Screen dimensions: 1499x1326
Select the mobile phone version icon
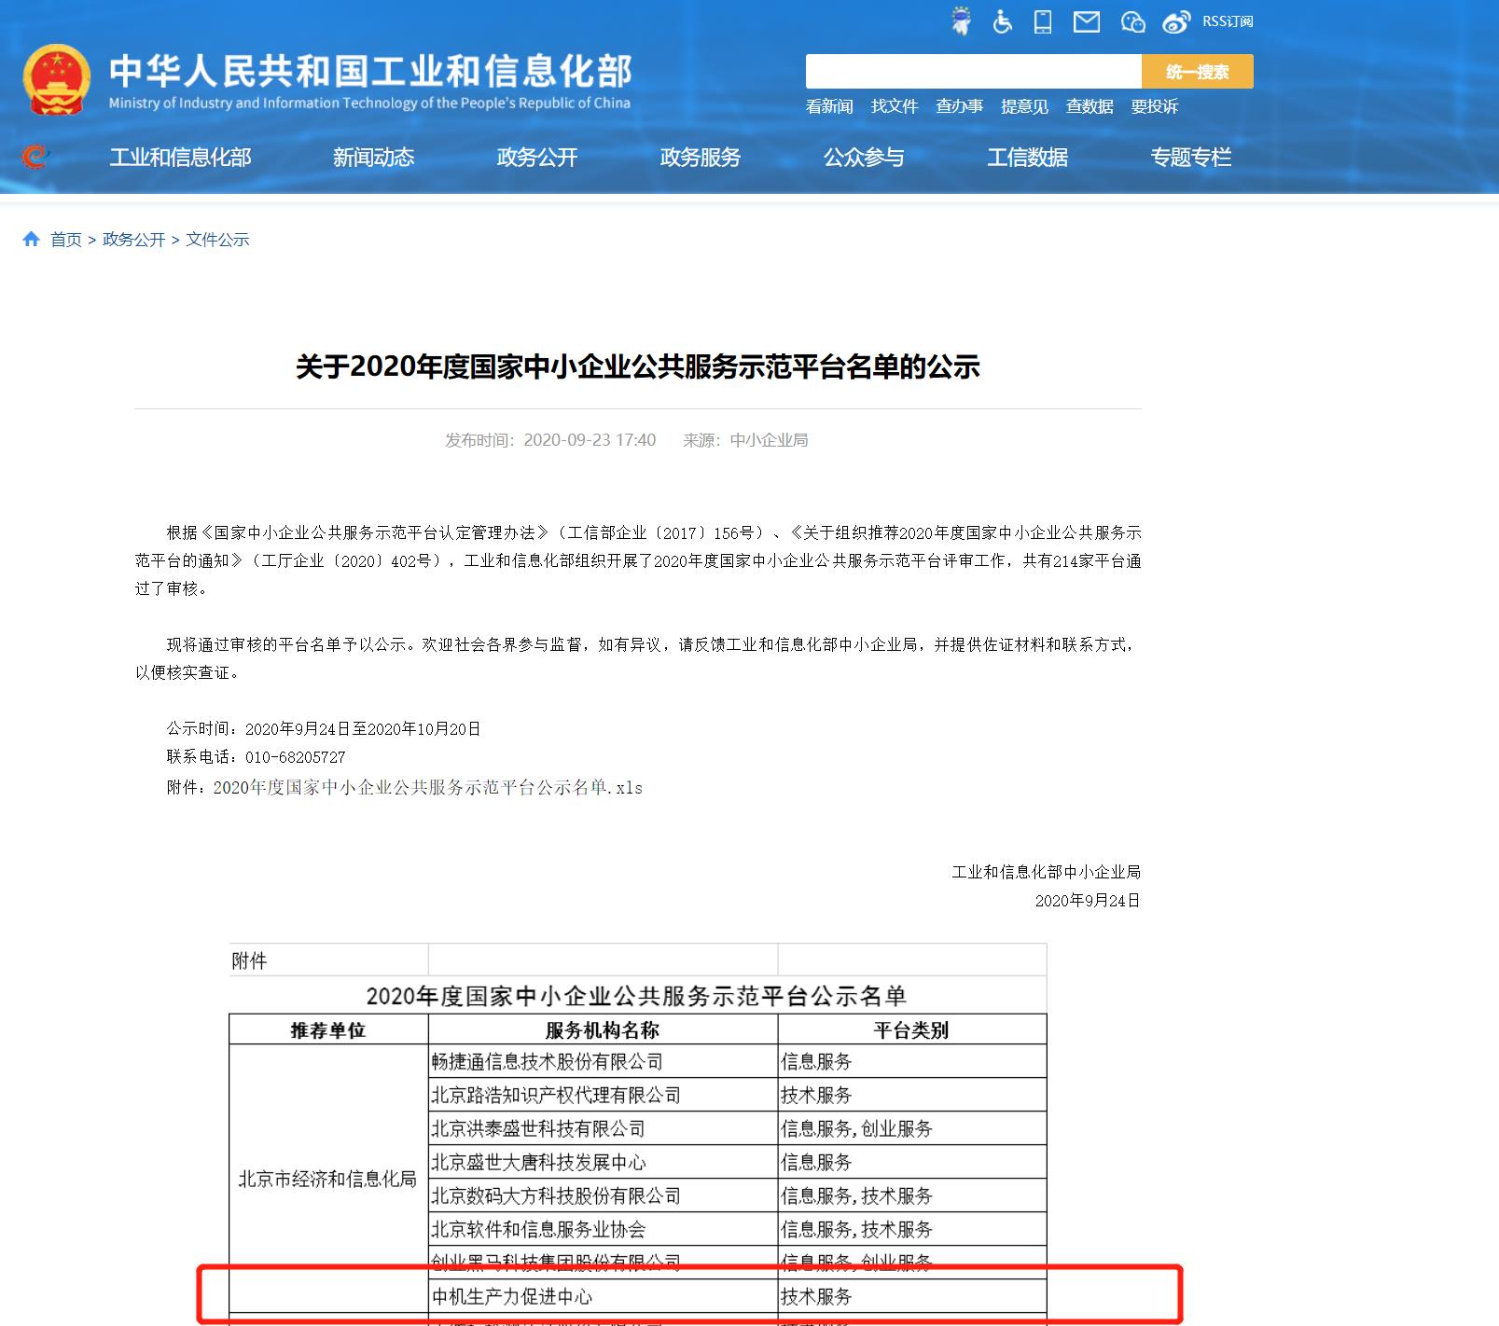(x=1042, y=21)
